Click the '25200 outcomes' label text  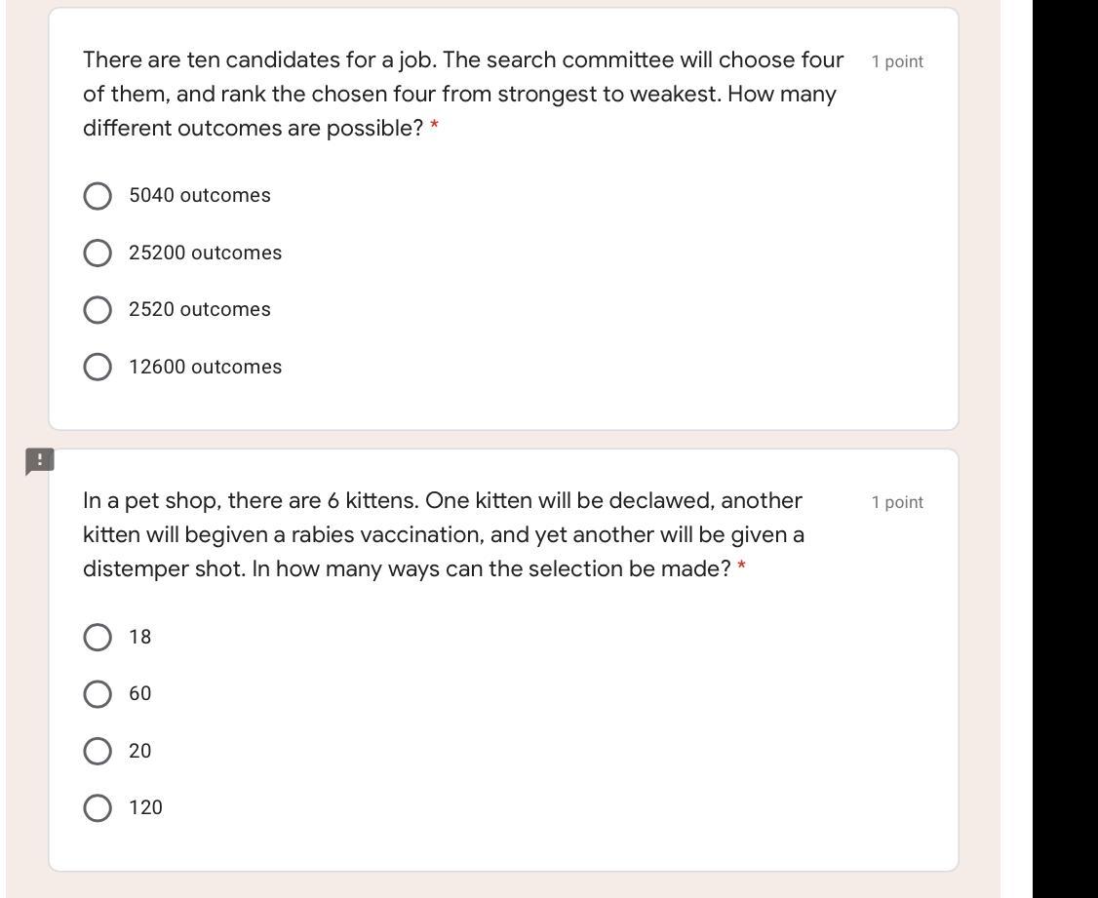coord(205,254)
